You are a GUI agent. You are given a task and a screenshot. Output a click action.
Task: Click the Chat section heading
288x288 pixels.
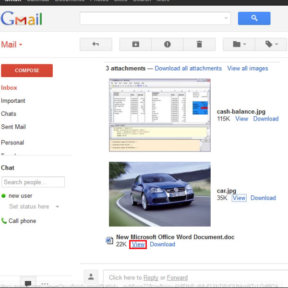[8, 168]
